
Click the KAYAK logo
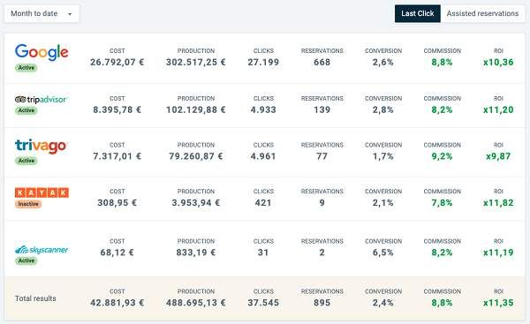coord(42,192)
